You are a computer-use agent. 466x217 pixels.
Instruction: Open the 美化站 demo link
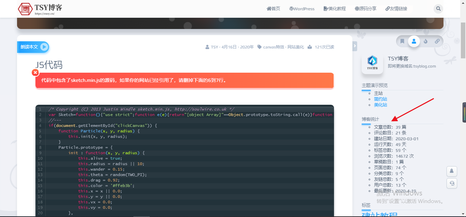point(380,105)
